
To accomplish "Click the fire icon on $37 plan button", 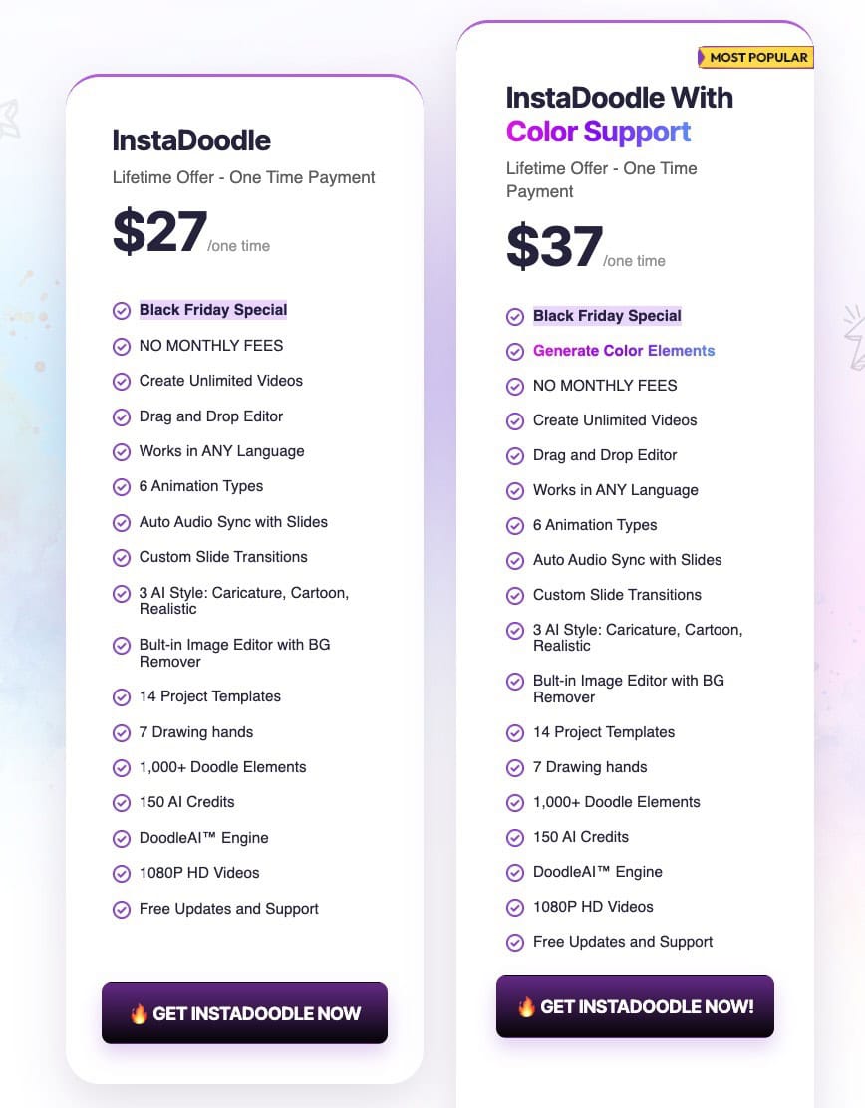I will (526, 1006).
